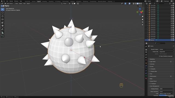Select the Move tool
This screenshot has height=98, width=175.
point(2,16)
